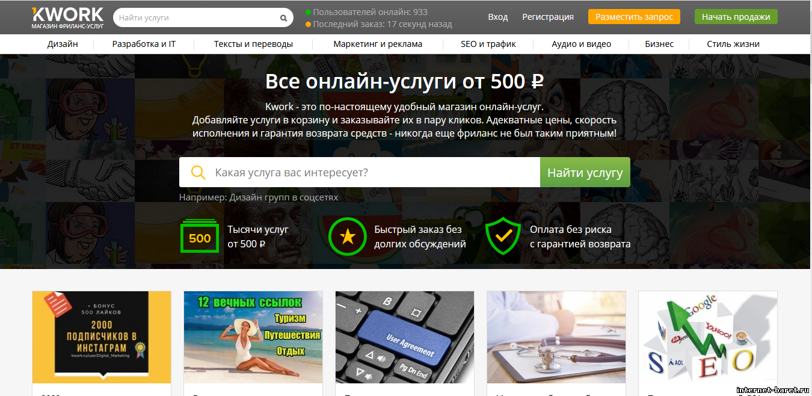Click the green 500 banknote icon
The height and width of the screenshot is (396, 812).
pos(200,237)
